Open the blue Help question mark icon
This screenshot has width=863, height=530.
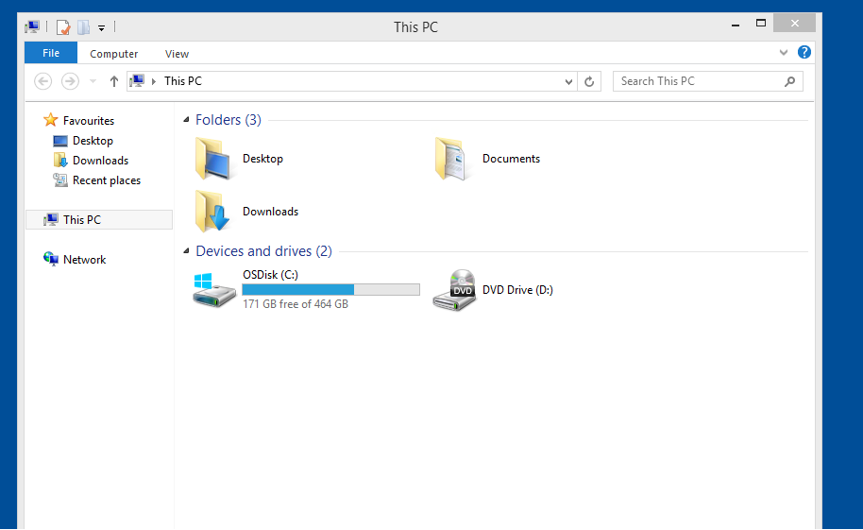(x=804, y=53)
